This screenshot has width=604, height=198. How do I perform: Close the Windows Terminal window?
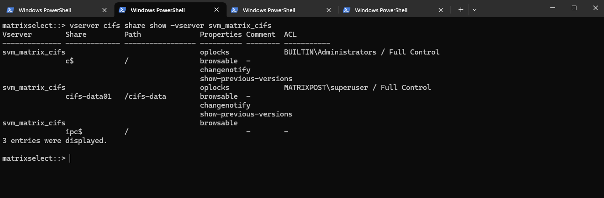click(x=595, y=8)
